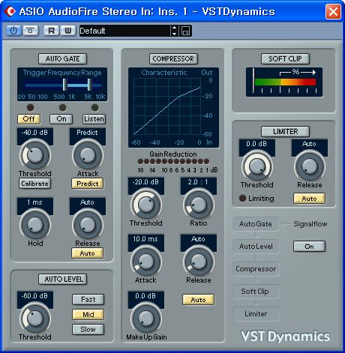
Task: Click the Auto Gate Threshold knob
Action: tap(35, 155)
